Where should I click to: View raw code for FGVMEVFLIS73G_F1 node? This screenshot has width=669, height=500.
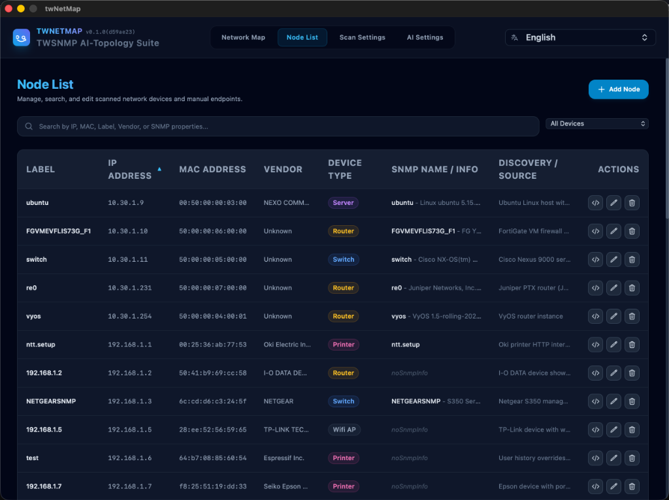tap(595, 231)
